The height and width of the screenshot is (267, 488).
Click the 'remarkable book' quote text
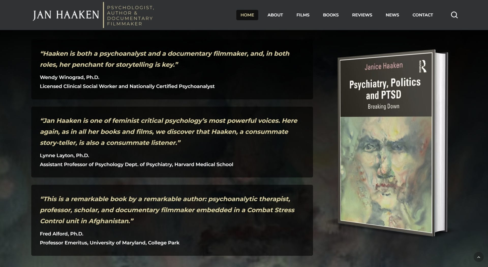pos(167,210)
